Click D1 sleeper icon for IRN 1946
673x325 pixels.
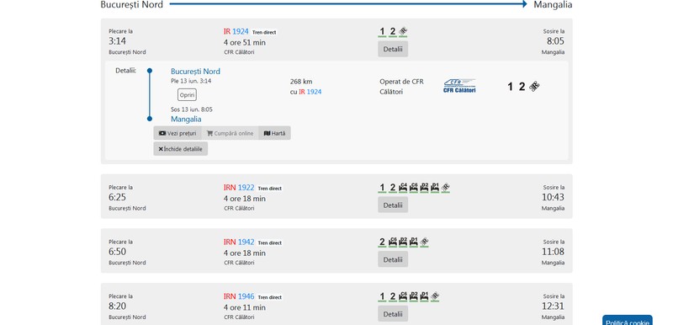coord(424,296)
